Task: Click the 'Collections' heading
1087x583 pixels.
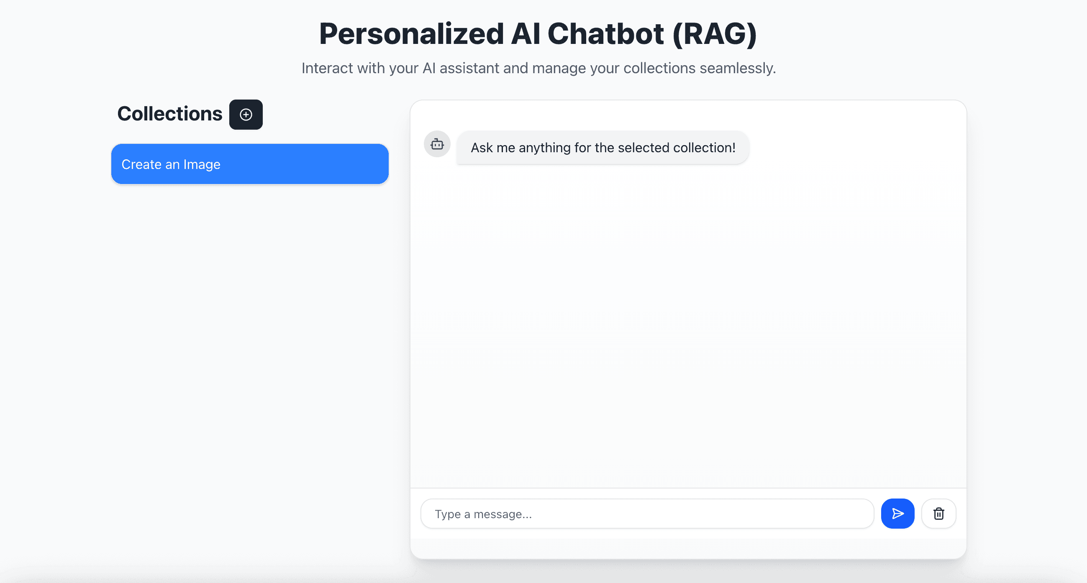Action: point(169,113)
